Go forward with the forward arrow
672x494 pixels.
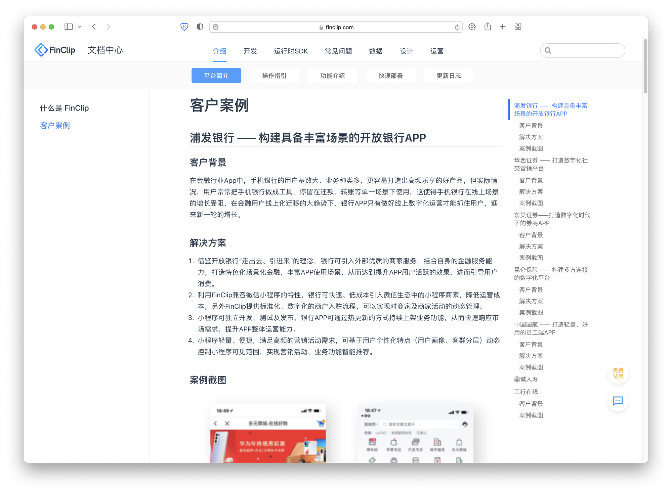point(108,27)
